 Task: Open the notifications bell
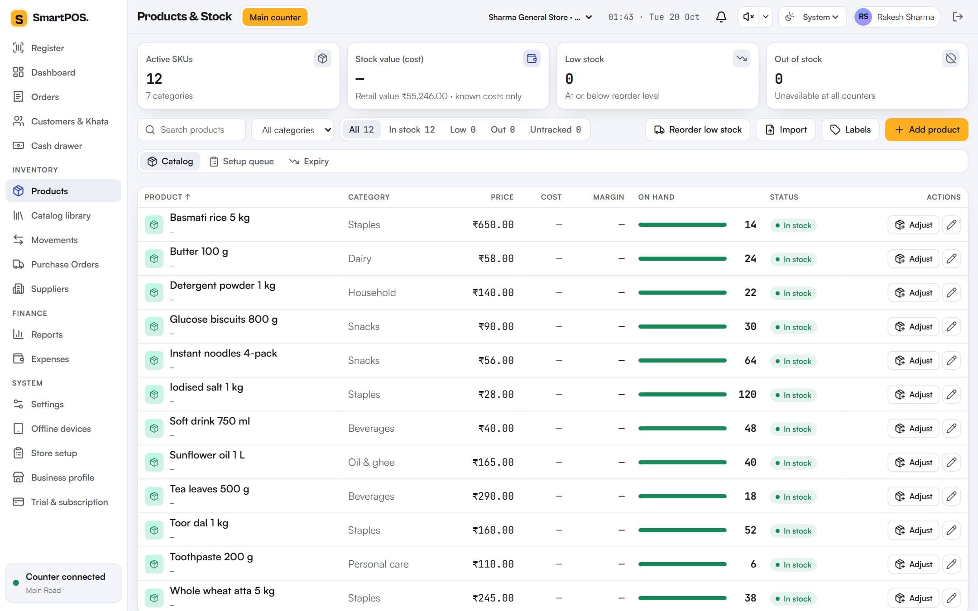point(721,17)
